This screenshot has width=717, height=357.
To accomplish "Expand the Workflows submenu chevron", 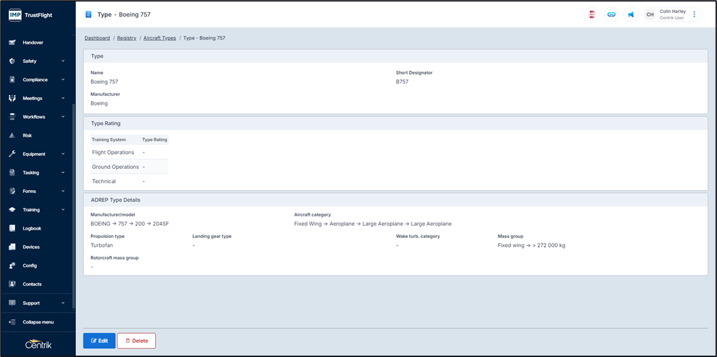I will 63,117.
